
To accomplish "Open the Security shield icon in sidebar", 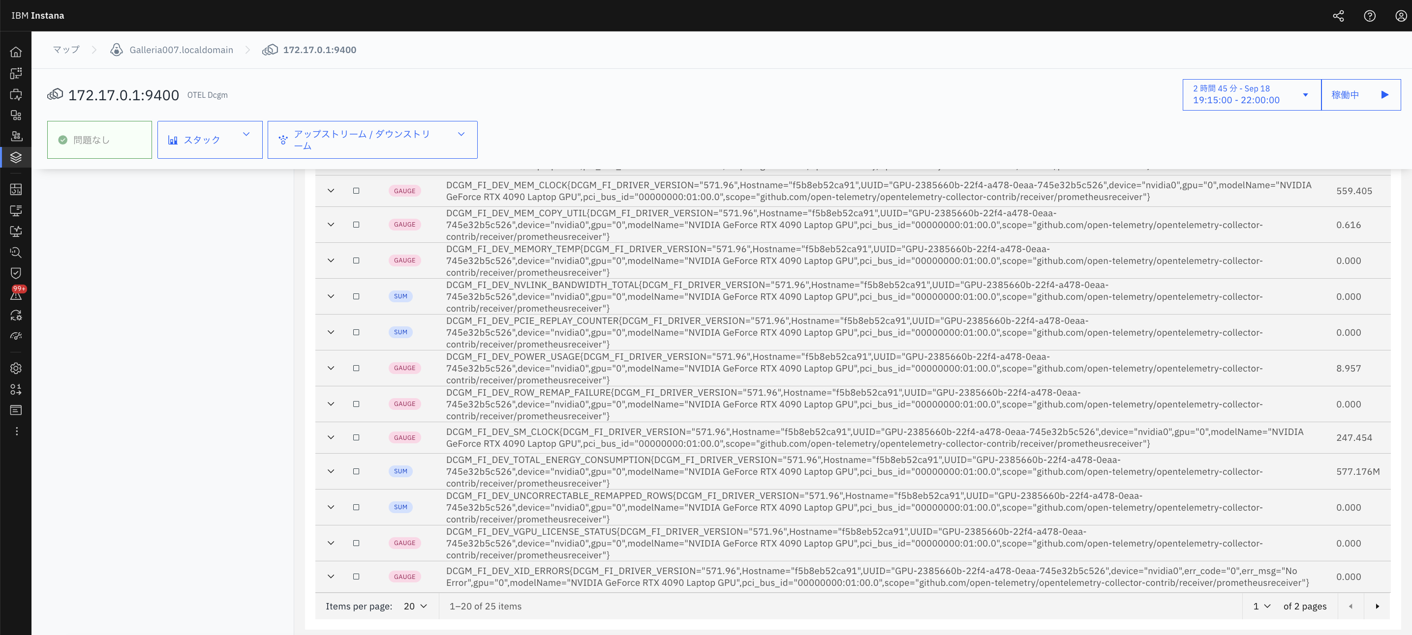I will click(x=16, y=273).
